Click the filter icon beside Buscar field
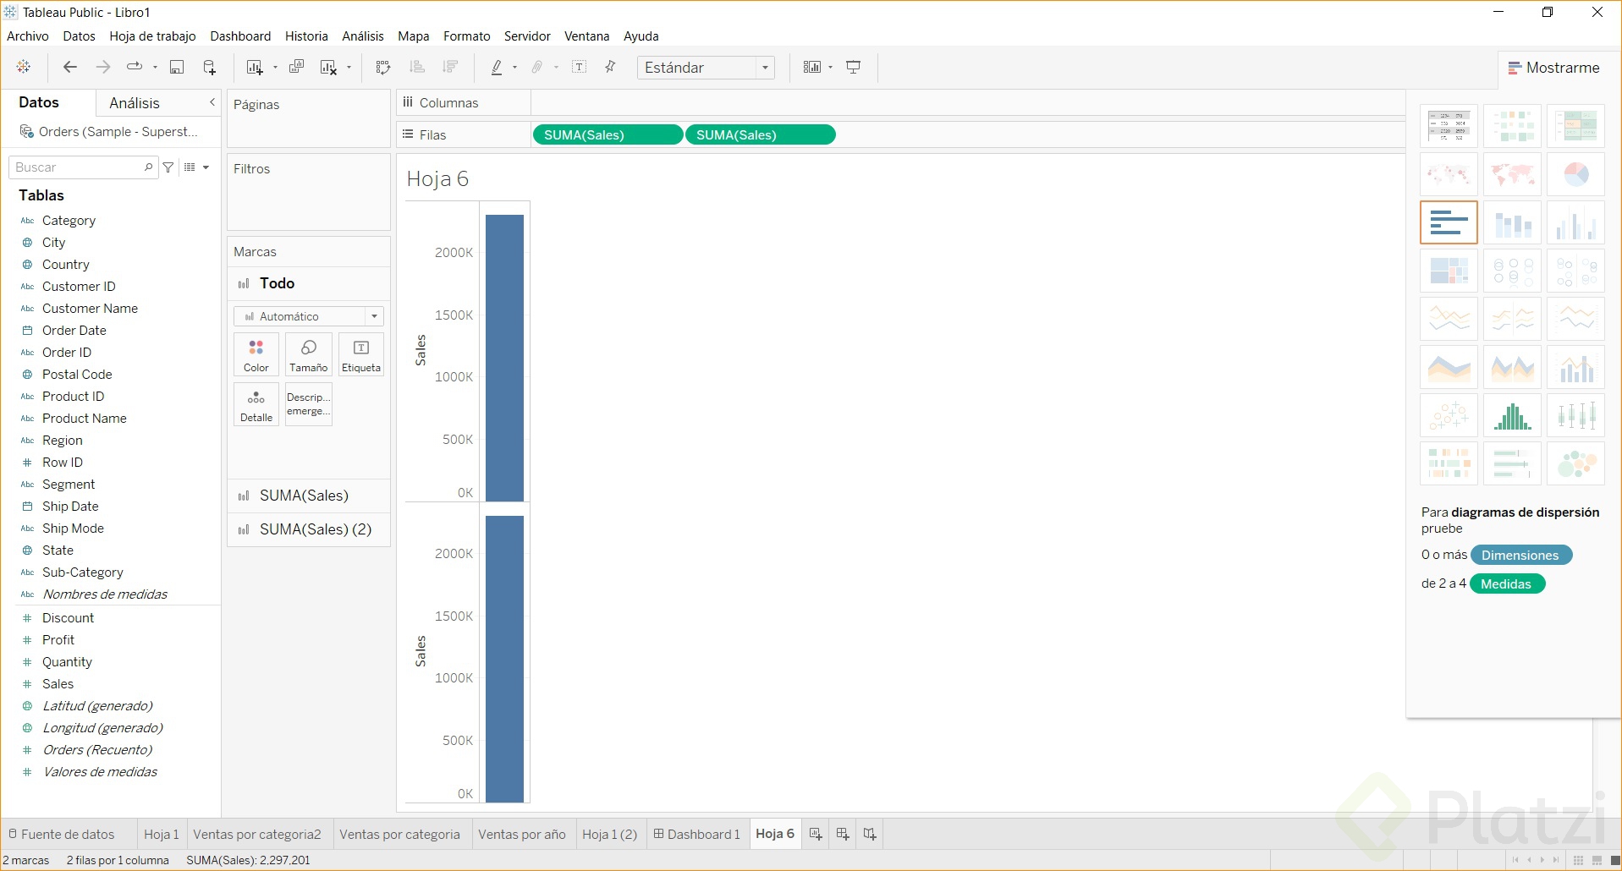The height and width of the screenshot is (871, 1622). [169, 167]
